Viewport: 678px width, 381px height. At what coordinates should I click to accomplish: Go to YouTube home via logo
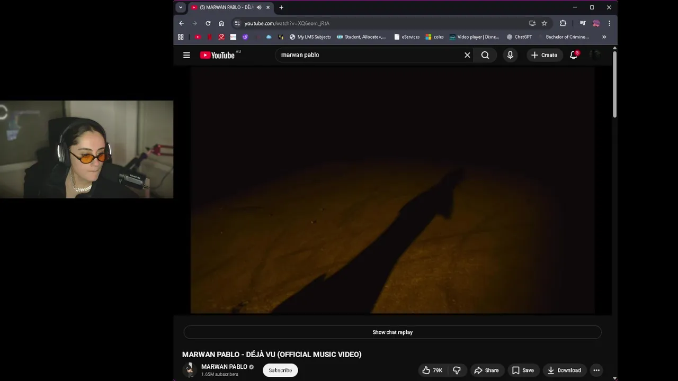pos(217,55)
